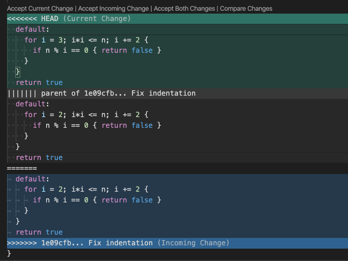Click the closing brace on the last line
The height and width of the screenshot is (261, 348).
(9, 254)
